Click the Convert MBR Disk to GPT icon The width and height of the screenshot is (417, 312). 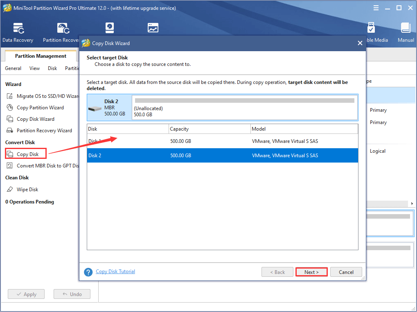tap(10, 165)
